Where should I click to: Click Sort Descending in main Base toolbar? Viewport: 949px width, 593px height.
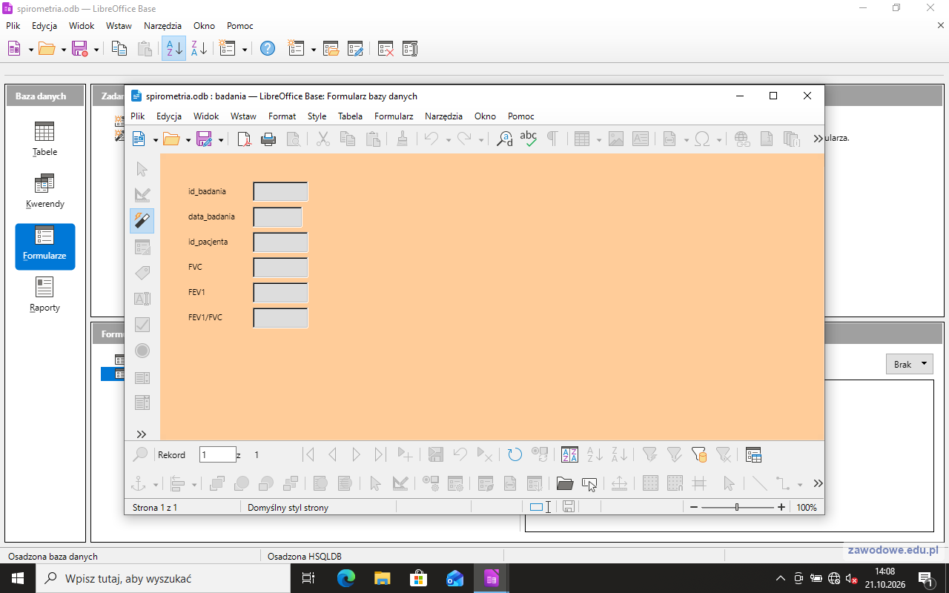pyautogui.click(x=199, y=48)
